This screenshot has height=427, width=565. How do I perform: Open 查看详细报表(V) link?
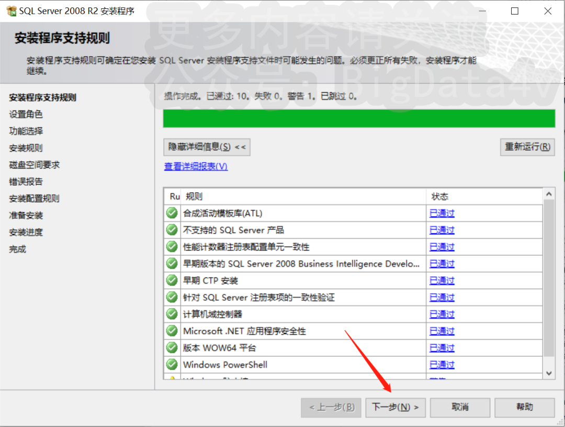[196, 166]
